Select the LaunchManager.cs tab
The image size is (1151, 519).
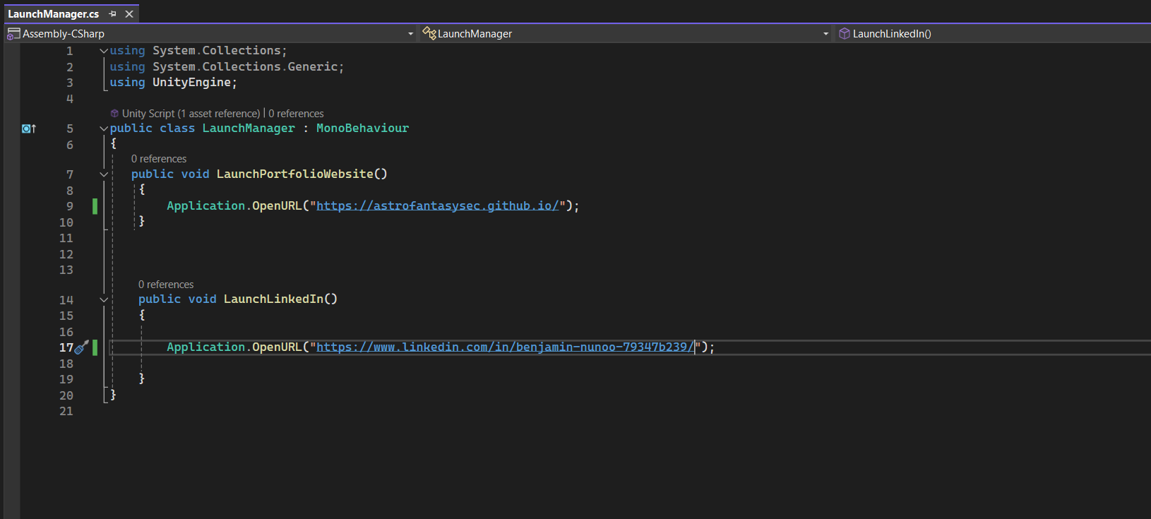click(x=54, y=14)
